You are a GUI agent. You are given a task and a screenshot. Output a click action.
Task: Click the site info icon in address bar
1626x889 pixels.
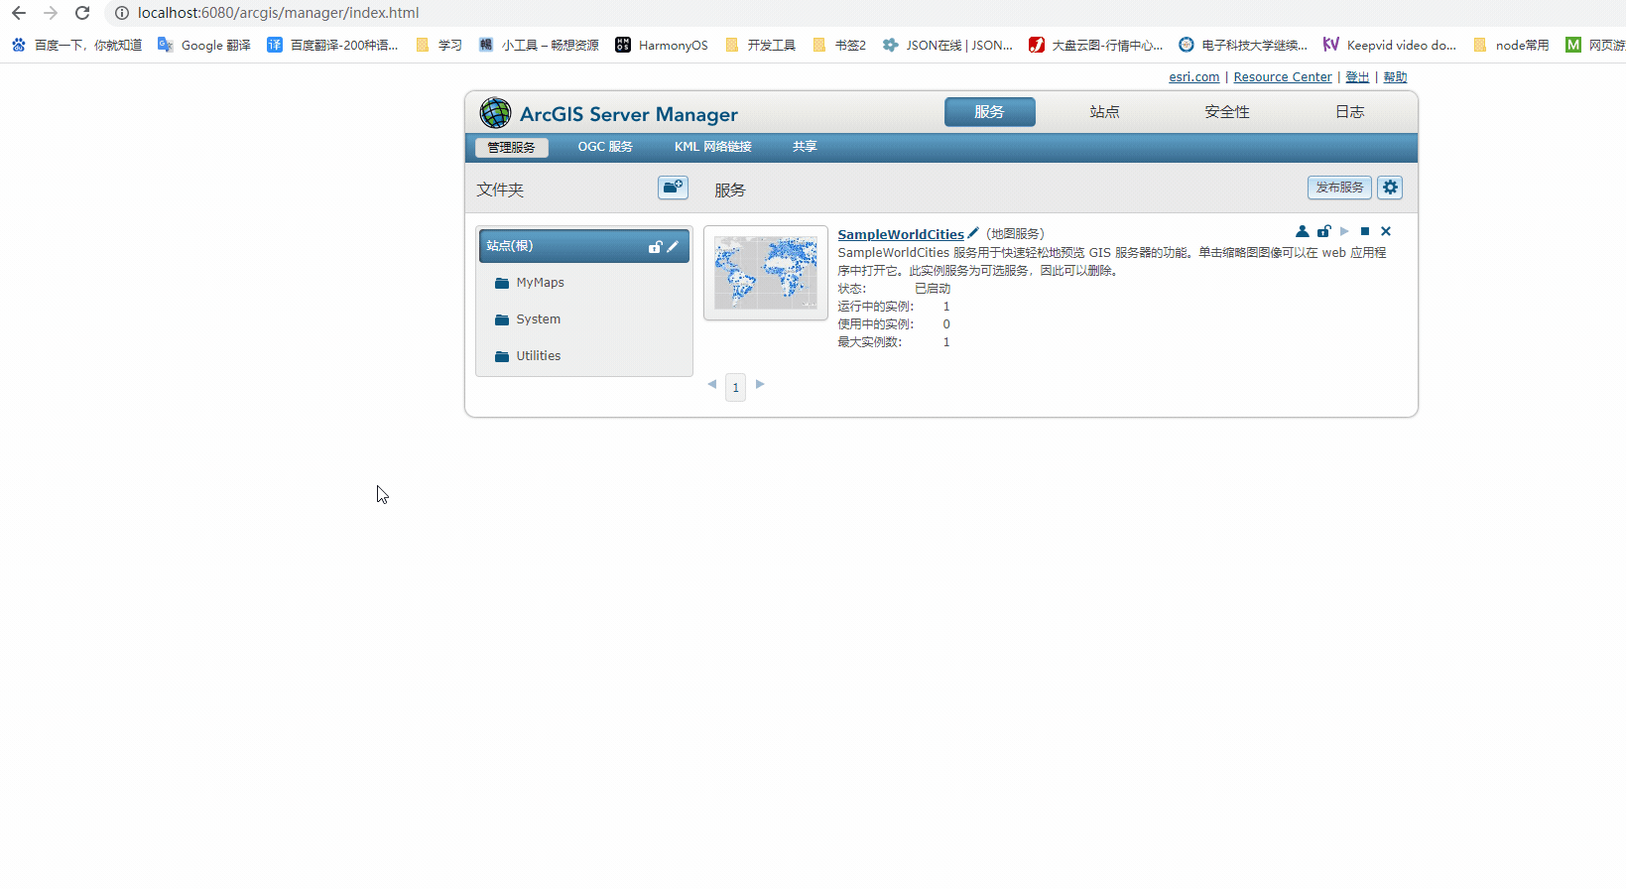click(122, 13)
